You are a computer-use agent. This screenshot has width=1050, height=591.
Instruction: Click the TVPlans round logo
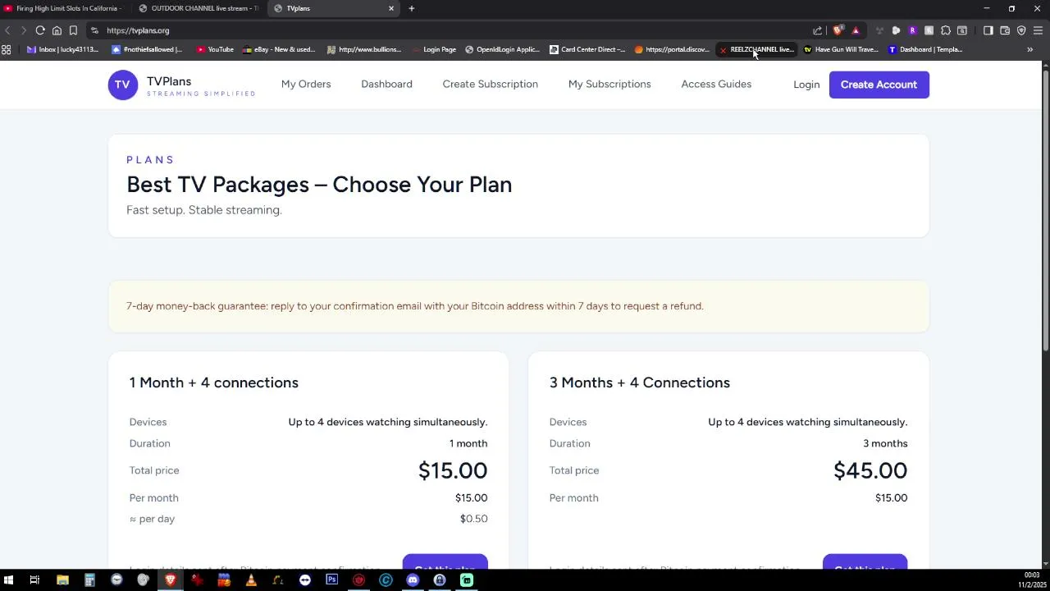pos(123,85)
